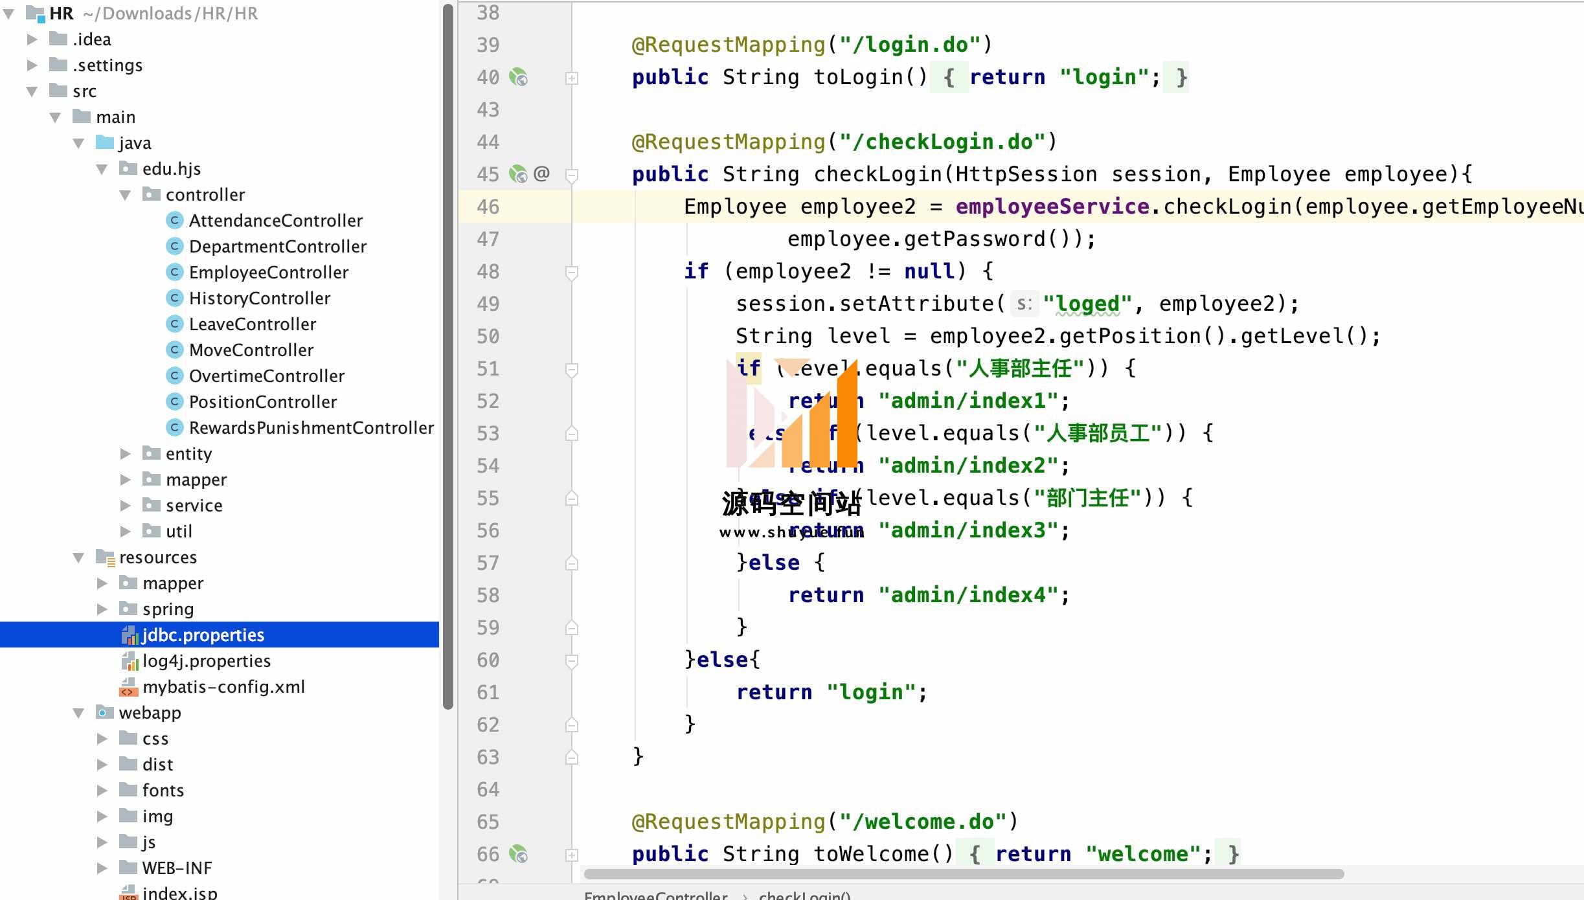Click the request mapping gutter icon on line 40
The height and width of the screenshot is (900, 1584).
[x=518, y=78]
